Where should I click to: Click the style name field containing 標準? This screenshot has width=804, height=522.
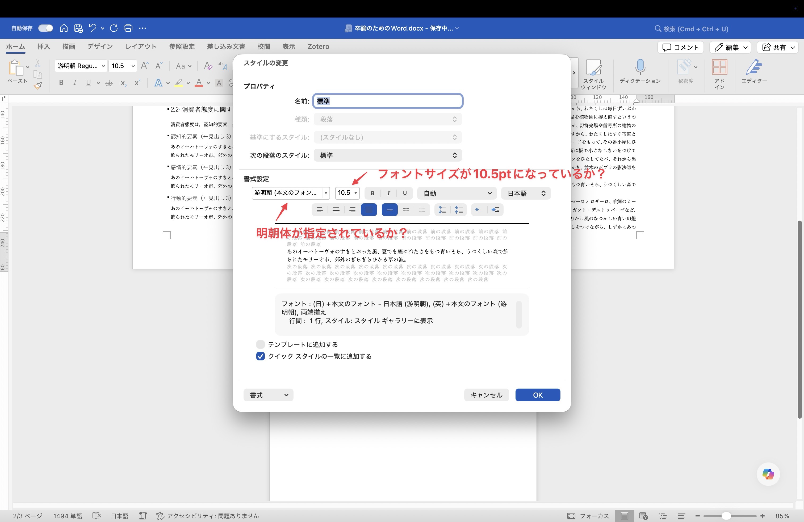point(387,101)
